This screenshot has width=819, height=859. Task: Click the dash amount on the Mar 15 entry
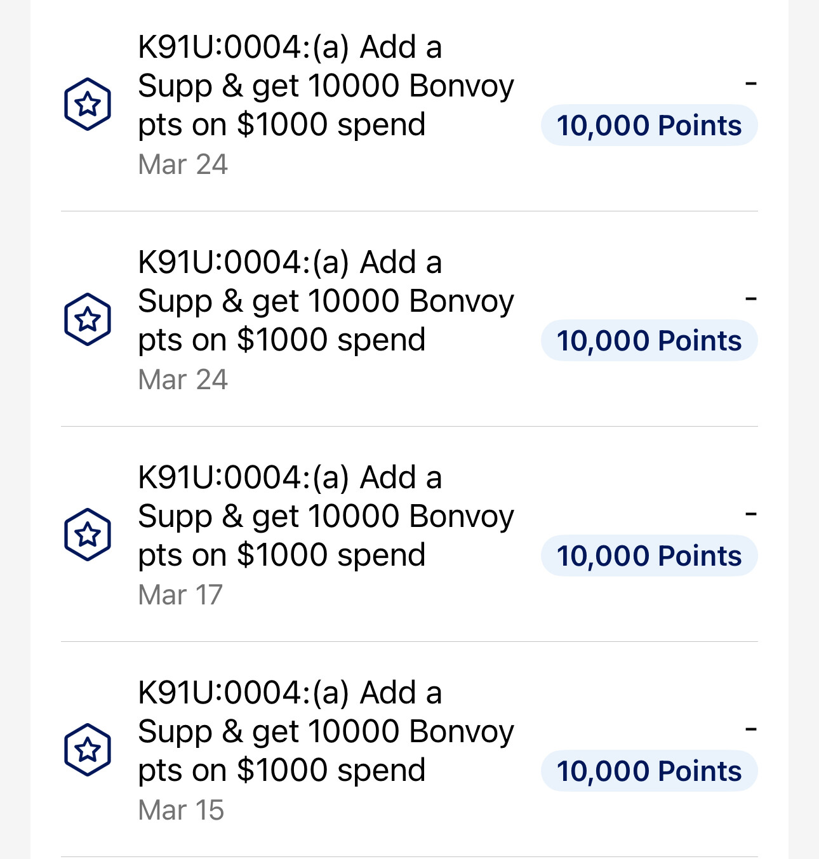point(751,729)
